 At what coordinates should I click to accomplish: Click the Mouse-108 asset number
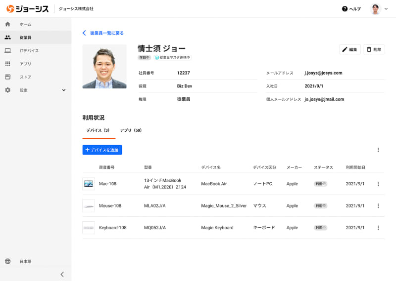(110, 205)
